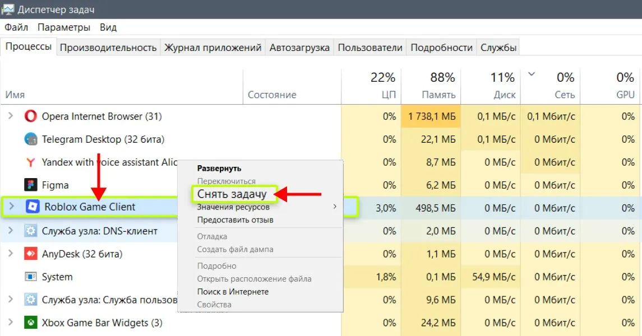Click the Telegram Desktop process icon
Viewport: 642px width, 336px height.
(31, 139)
